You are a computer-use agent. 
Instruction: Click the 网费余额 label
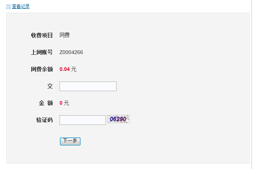[42, 69]
